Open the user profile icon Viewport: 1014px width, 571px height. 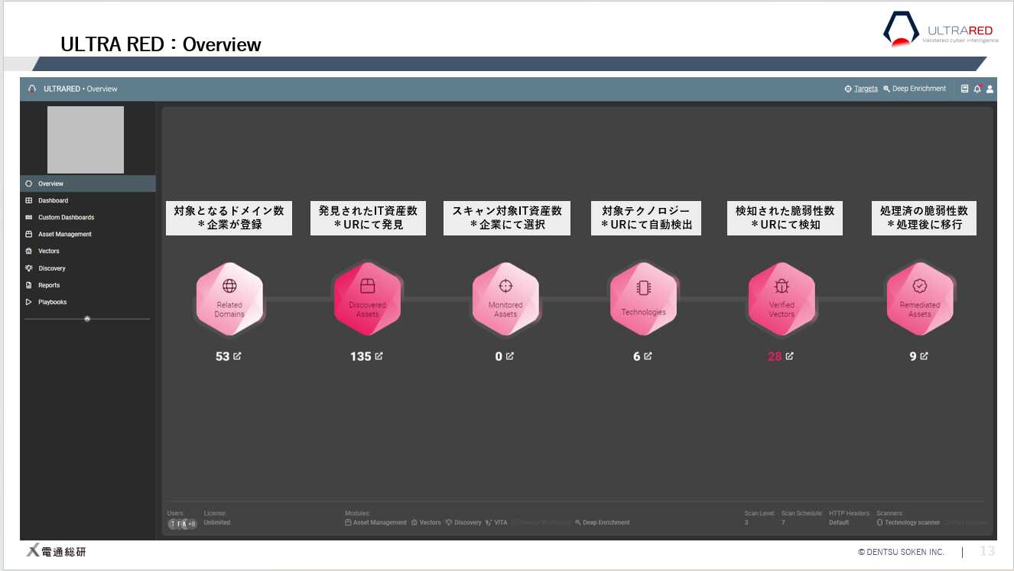pos(990,89)
